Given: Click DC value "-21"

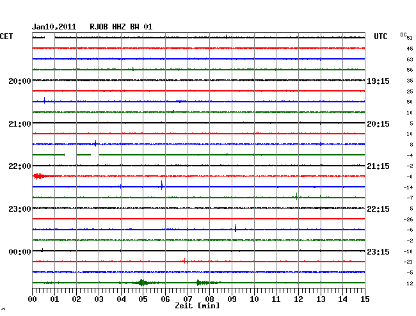Looking at the screenshot, I should (408, 262).
